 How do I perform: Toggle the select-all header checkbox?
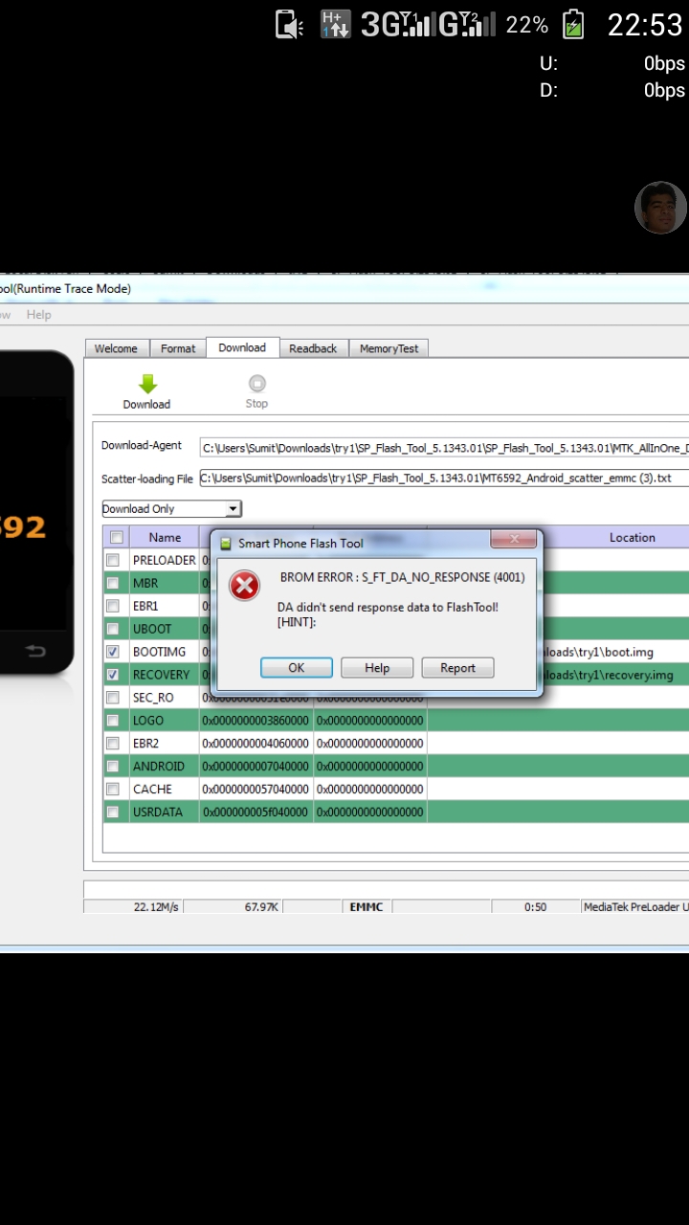coord(116,537)
